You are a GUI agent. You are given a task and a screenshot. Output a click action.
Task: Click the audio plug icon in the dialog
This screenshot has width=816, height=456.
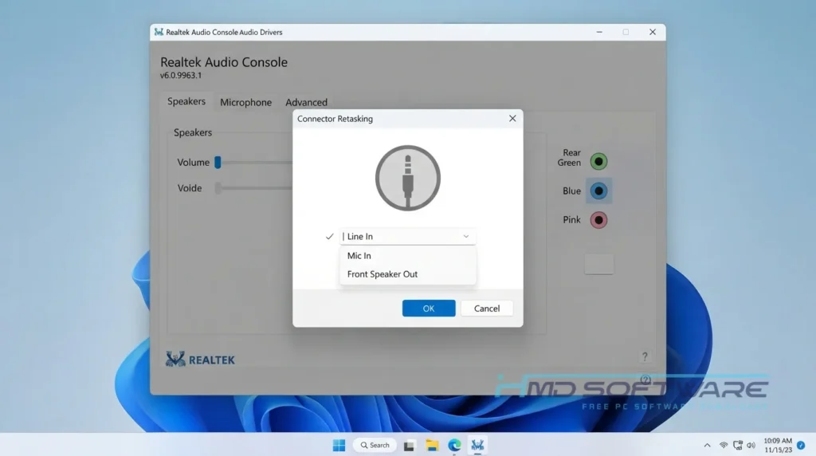tap(407, 178)
